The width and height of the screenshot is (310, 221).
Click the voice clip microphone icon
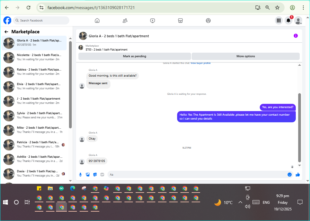pyautogui.click(x=81, y=175)
